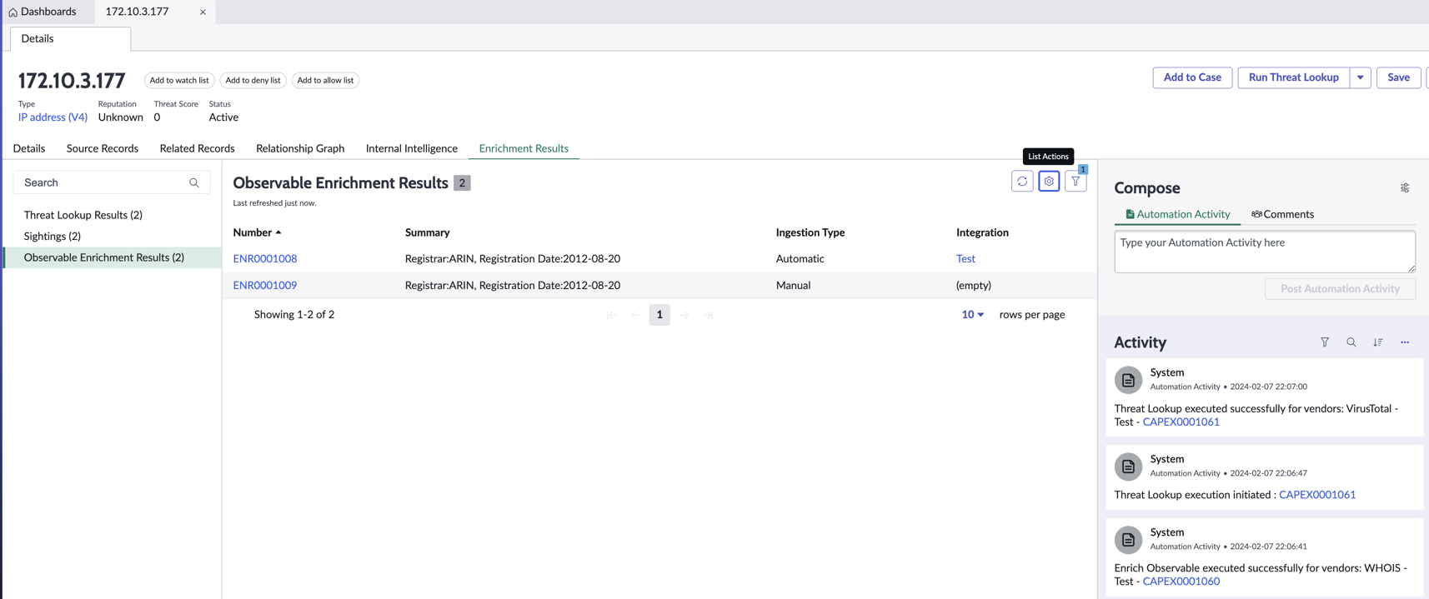Expand the Run Threat Lookup dropdown arrow
Screen dimensions: 1429x599
pyautogui.click(x=1360, y=77)
